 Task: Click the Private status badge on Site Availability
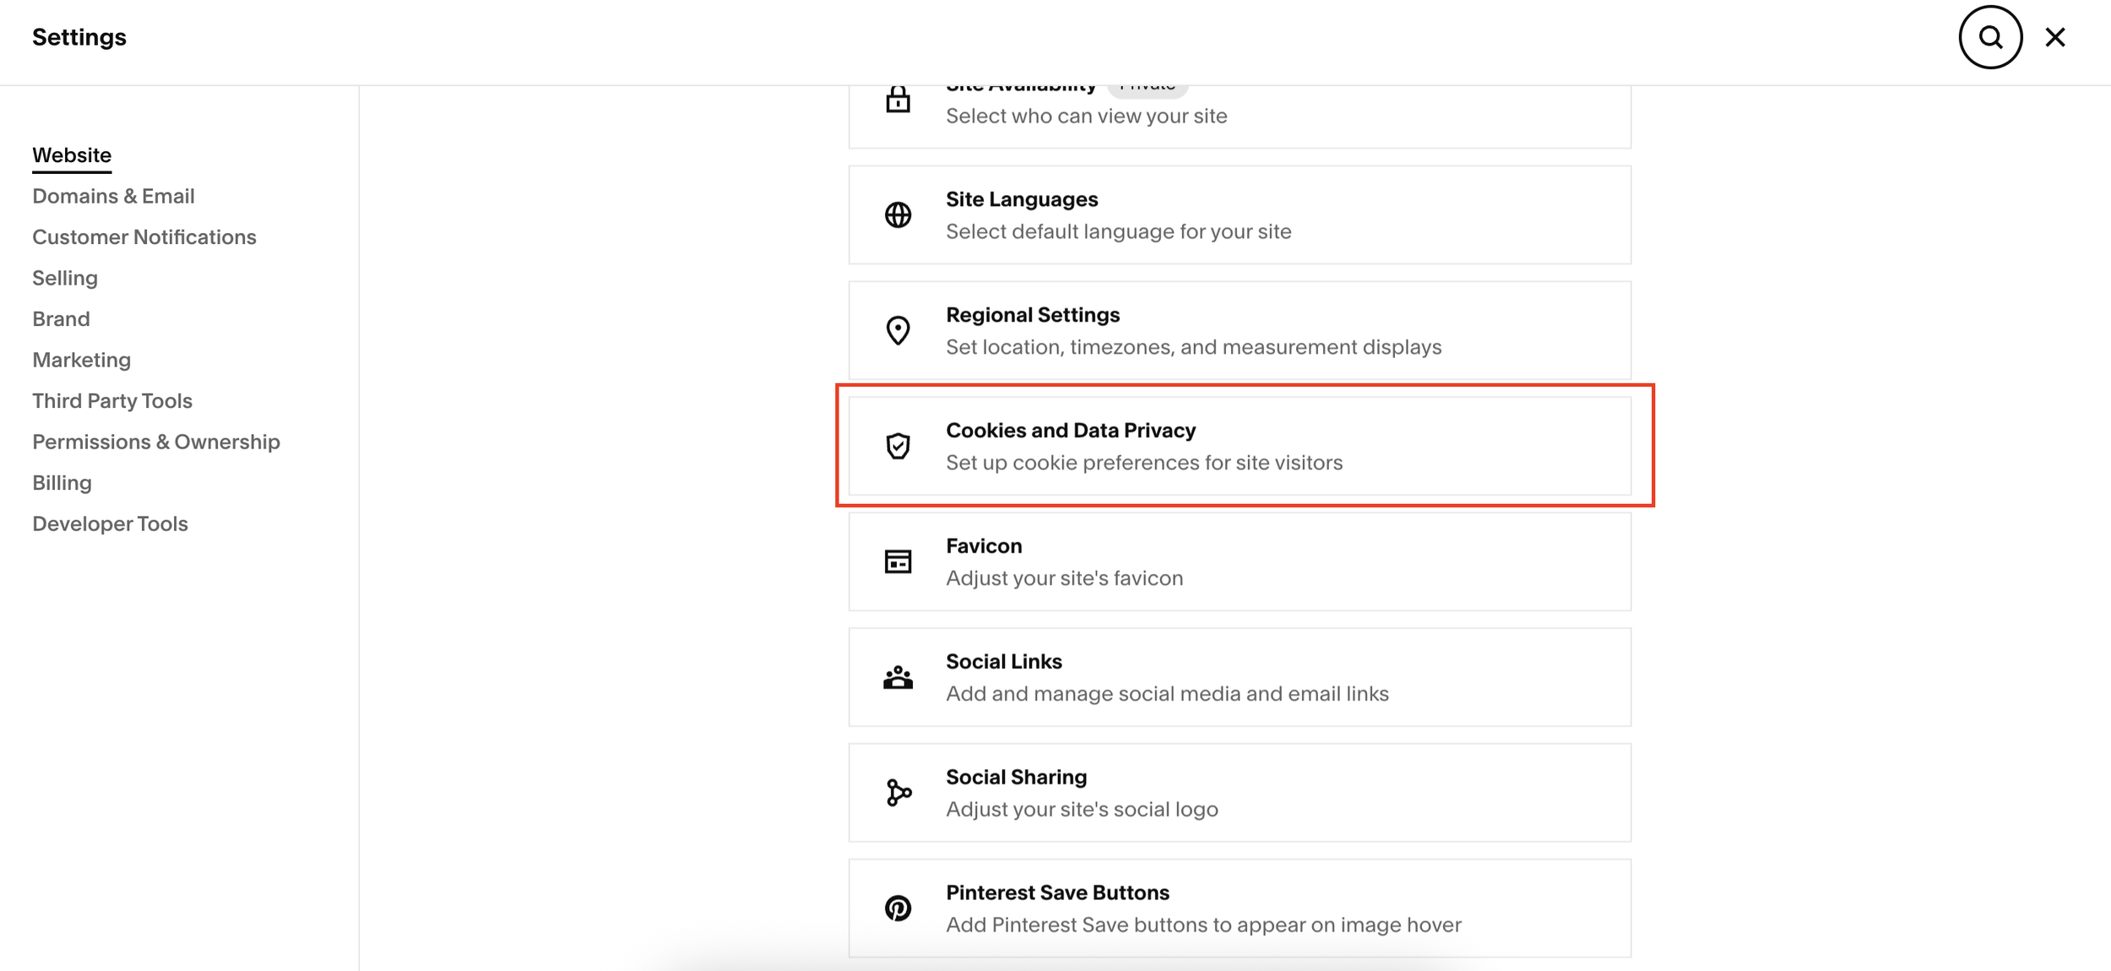coord(1147,84)
